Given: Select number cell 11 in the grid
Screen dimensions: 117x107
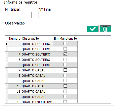Looking at the screenshot, I should click(x=15, y=91).
